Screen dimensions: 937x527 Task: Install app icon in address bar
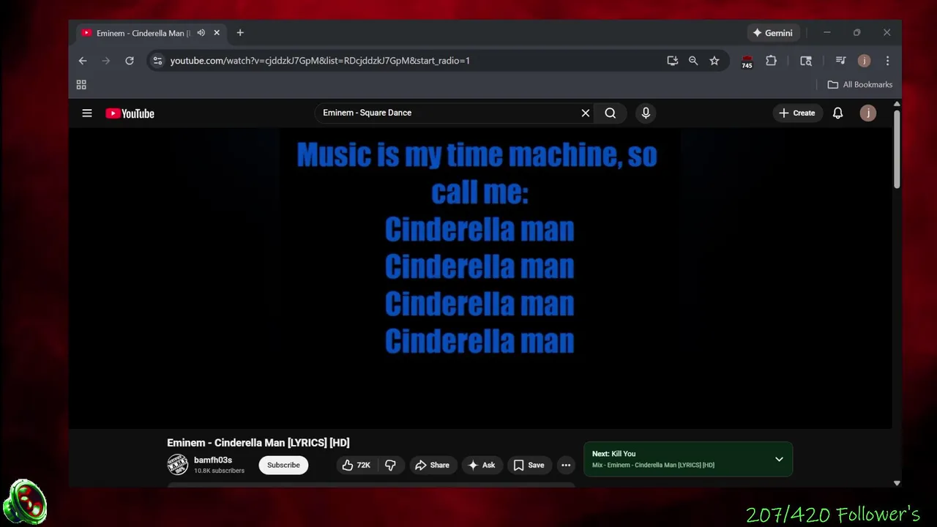point(672,61)
